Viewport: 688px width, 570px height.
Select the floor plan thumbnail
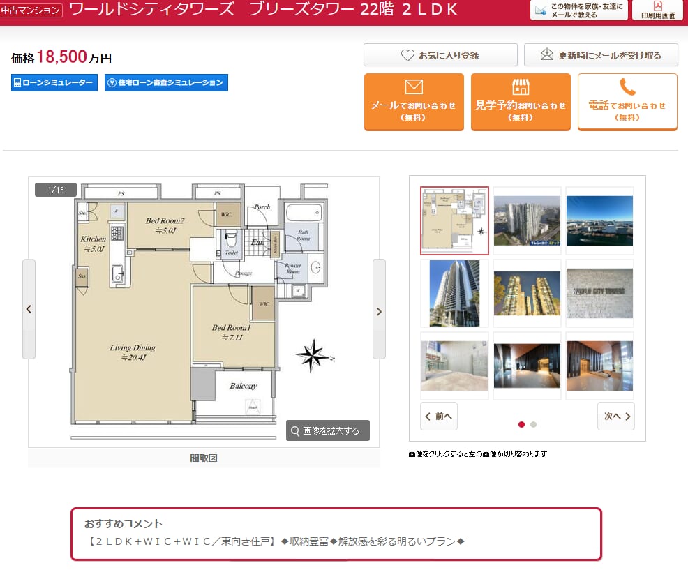[x=454, y=220]
